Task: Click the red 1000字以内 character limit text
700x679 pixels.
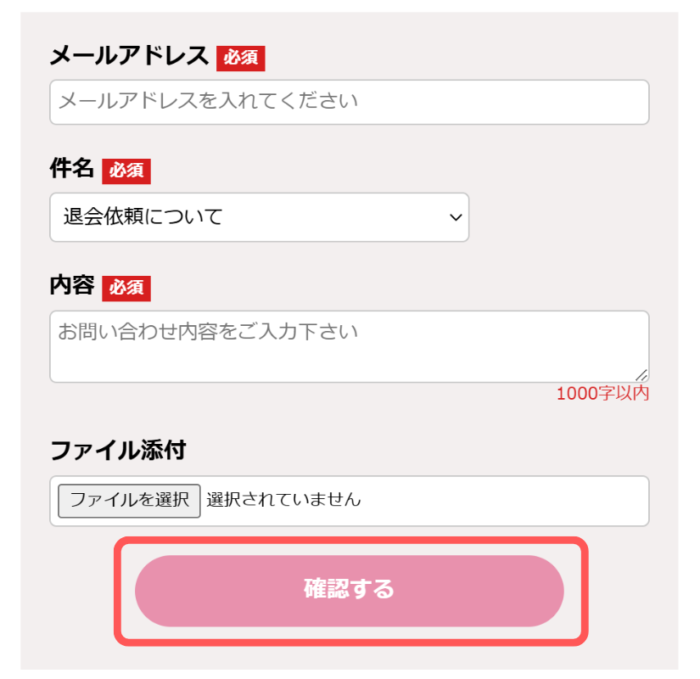Action: coord(602,393)
